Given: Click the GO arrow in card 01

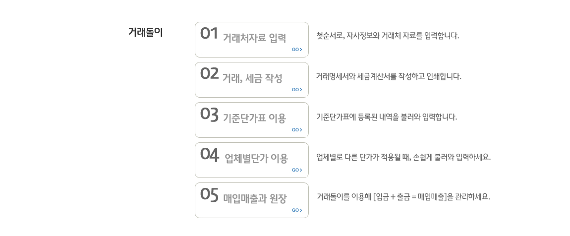Looking at the screenshot, I should 296,50.
